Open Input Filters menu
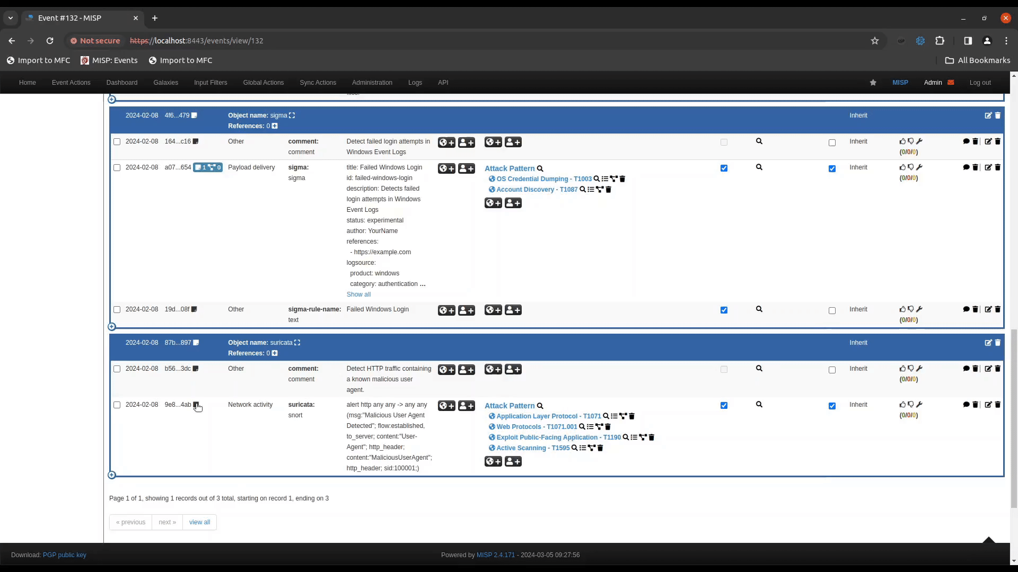The image size is (1018, 572). click(210, 83)
